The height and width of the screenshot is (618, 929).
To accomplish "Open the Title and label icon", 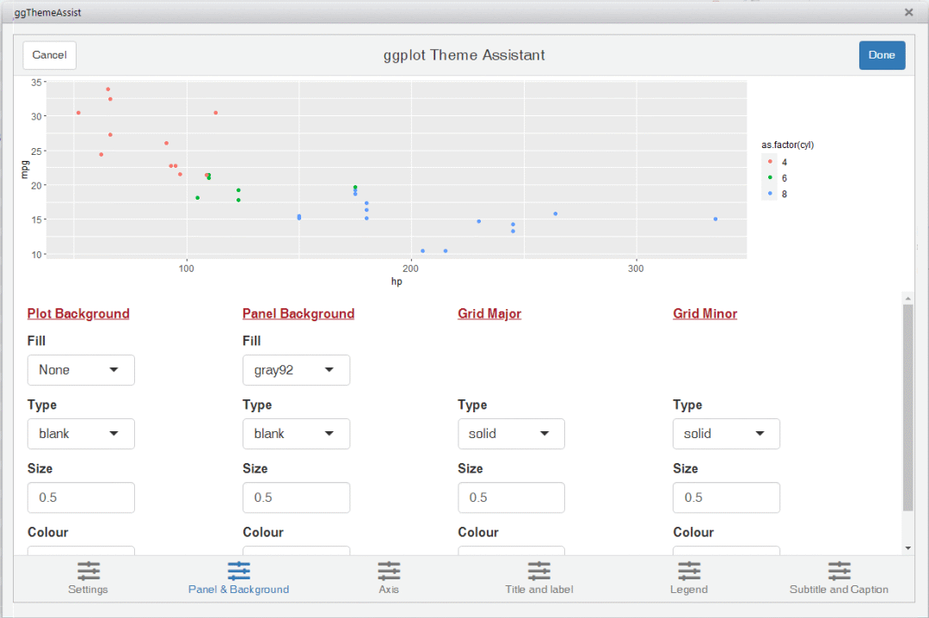I will click(x=539, y=571).
